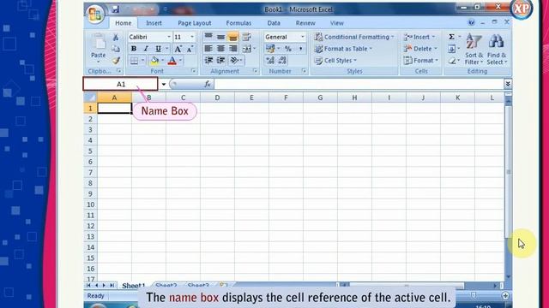Viewport: 549px width, 308px height.
Task: Switch to the Formulas tab
Action: 238,23
